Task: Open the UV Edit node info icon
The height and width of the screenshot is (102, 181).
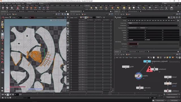Action: (177, 18)
